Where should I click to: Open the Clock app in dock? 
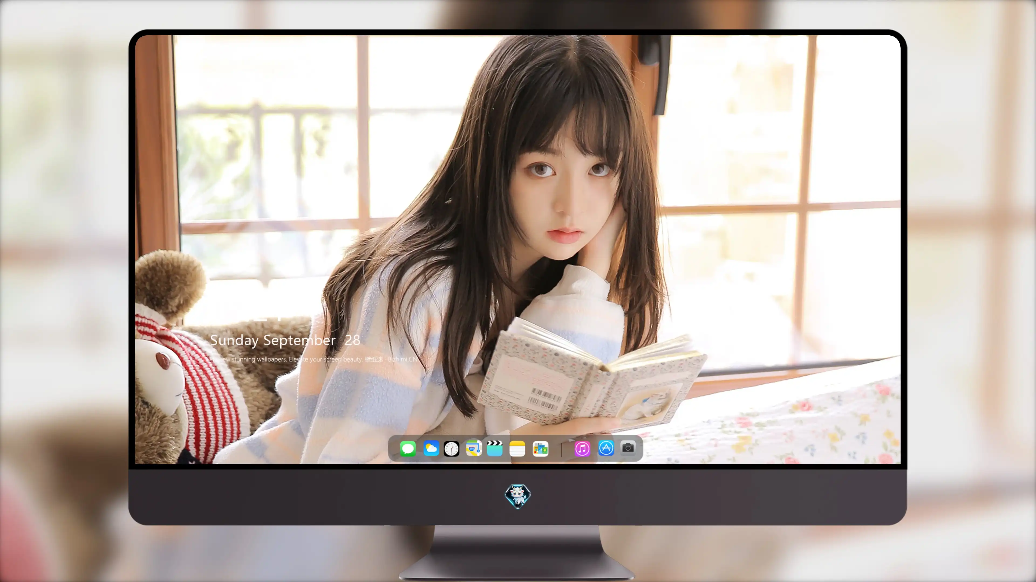(x=451, y=449)
